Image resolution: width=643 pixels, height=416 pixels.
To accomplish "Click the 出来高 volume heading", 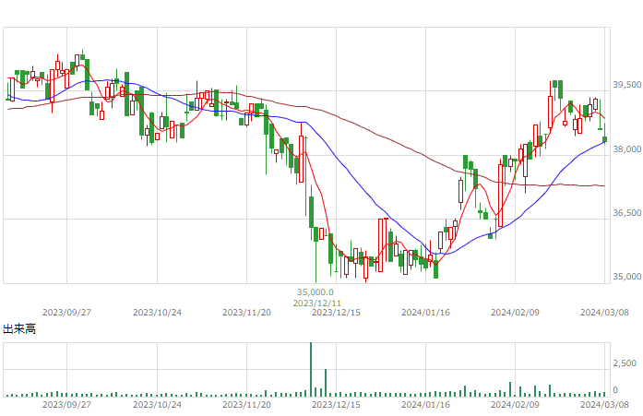I will coord(19,328).
